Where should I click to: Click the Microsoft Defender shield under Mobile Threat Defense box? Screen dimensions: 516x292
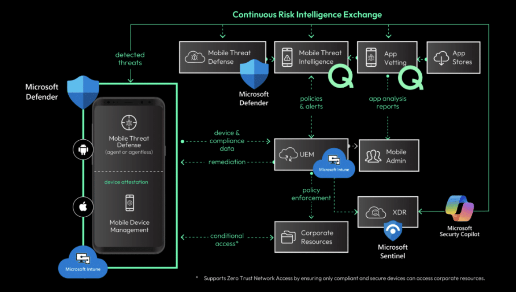pyautogui.click(x=254, y=74)
